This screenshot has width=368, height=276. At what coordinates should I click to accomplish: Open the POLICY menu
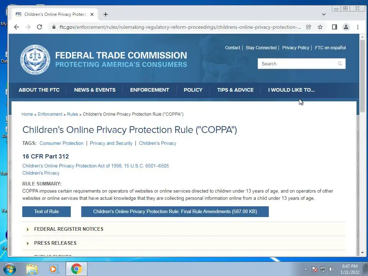(x=193, y=90)
